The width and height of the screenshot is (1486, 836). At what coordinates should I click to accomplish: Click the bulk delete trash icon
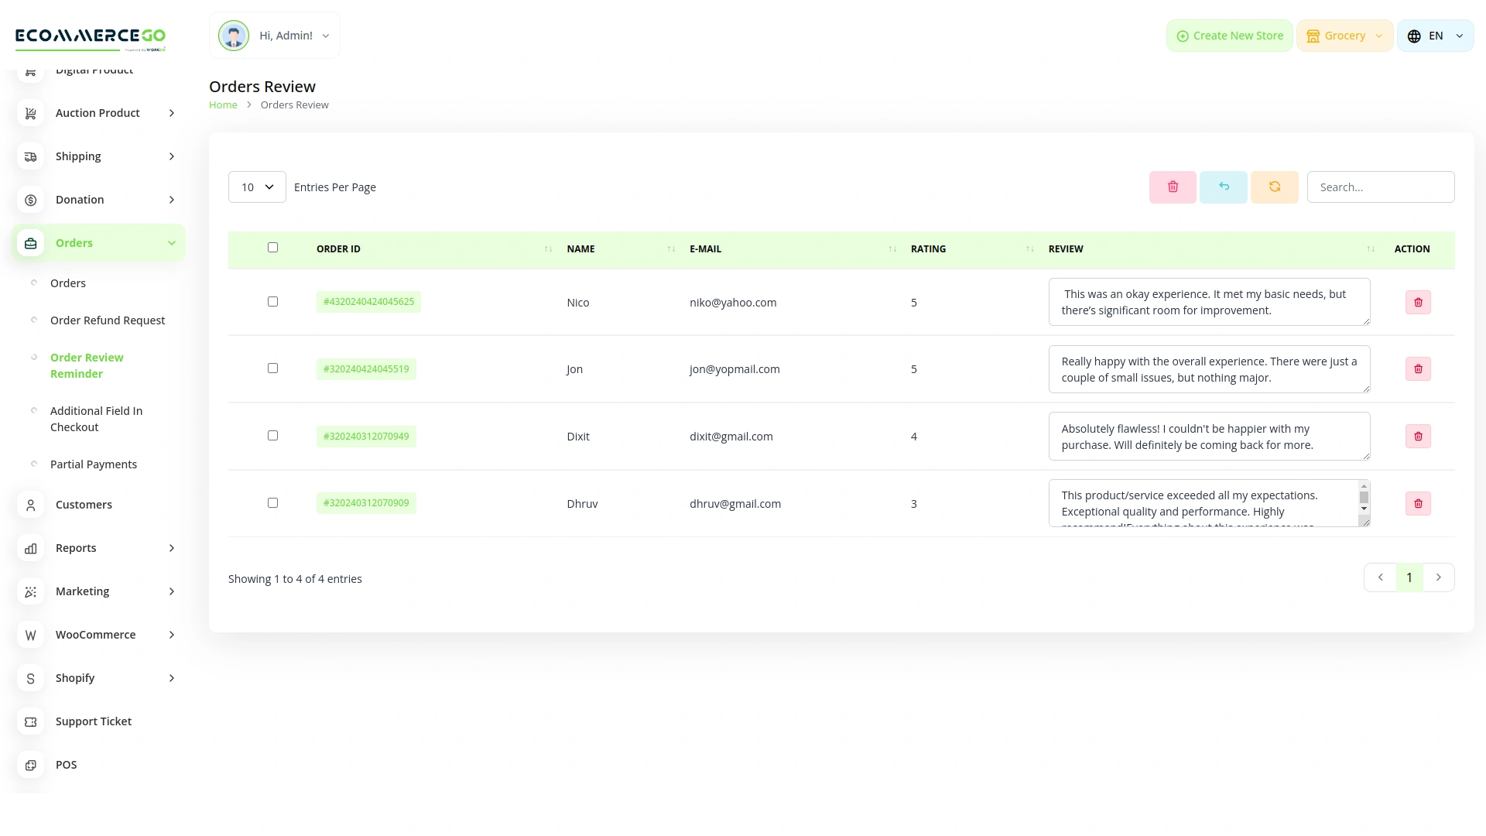[1172, 187]
